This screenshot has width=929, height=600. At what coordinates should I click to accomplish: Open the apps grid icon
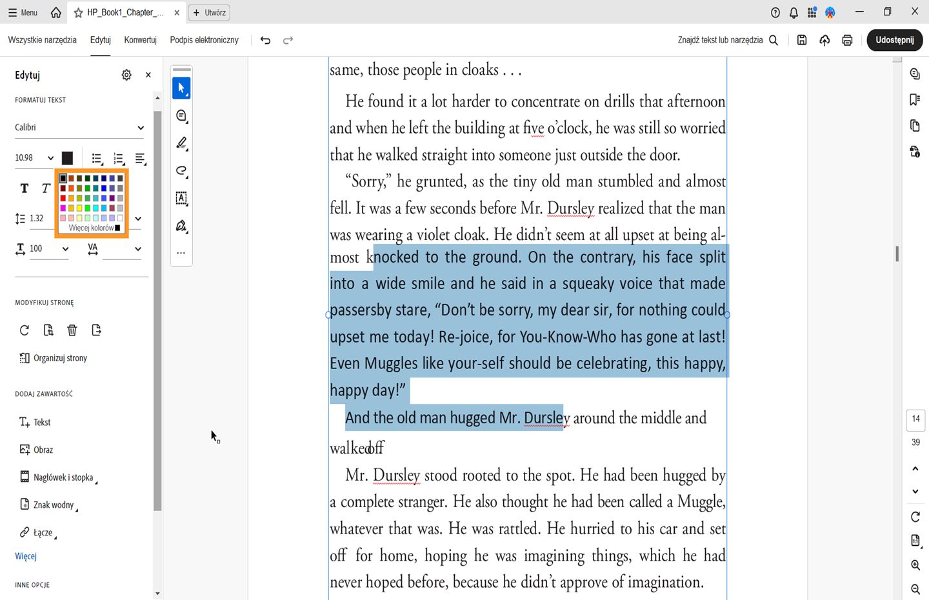point(812,12)
